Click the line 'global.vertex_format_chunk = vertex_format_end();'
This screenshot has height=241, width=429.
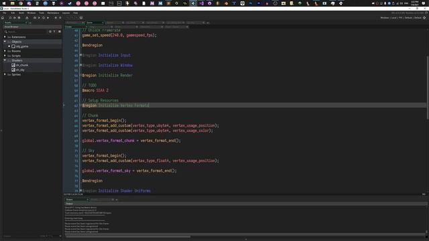131,141
